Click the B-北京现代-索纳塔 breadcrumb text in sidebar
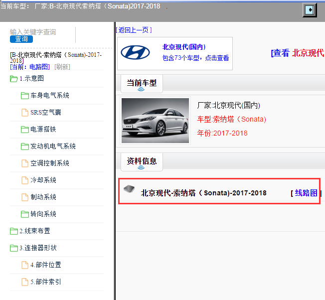Screen dimensions: 325x300 click(x=56, y=57)
